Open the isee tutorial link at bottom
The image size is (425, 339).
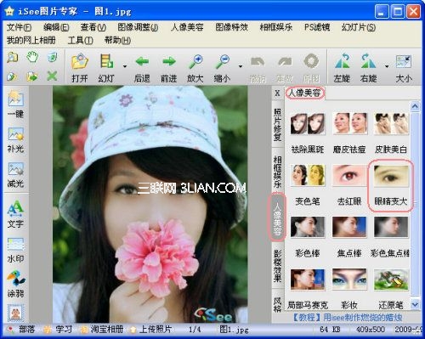tap(348, 317)
